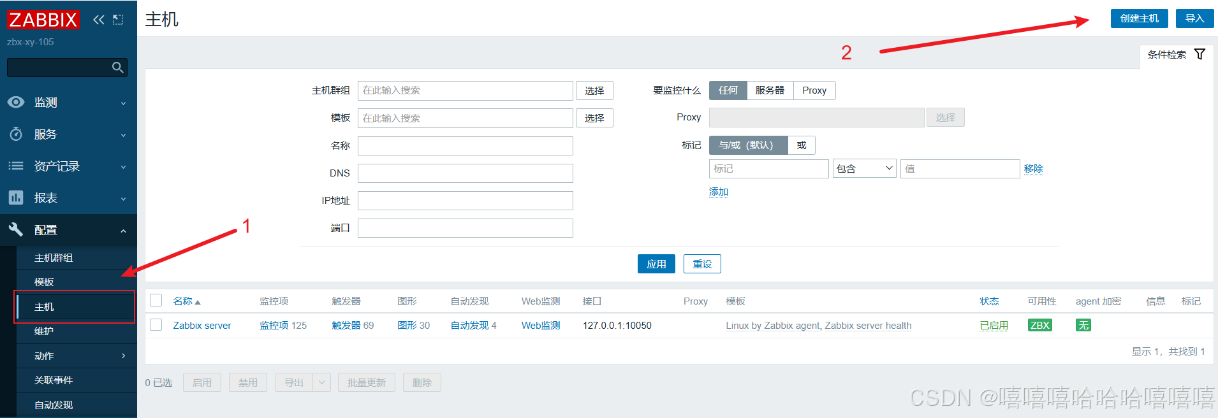The width and height of the screenshot is (1218, 418).
Task: Click the filter funnel icon beside 条件检索
Action: coord(1200,54)
